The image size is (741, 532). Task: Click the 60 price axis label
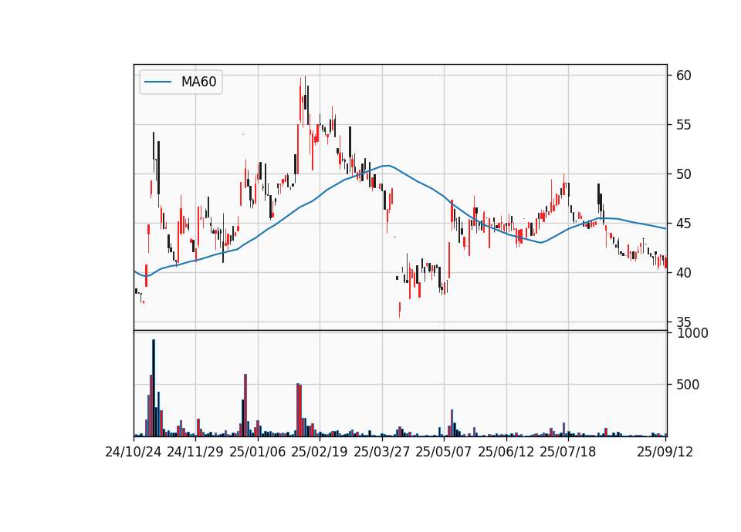click(683, 76)
